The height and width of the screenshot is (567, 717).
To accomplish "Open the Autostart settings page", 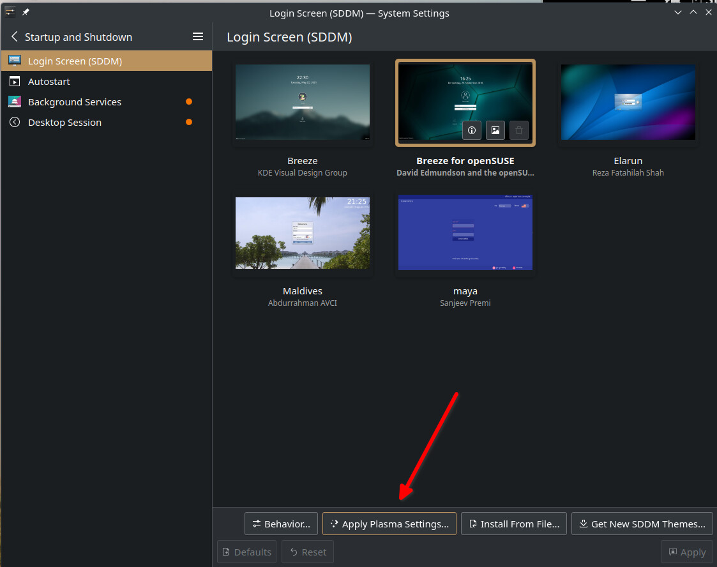I will 107,81.
